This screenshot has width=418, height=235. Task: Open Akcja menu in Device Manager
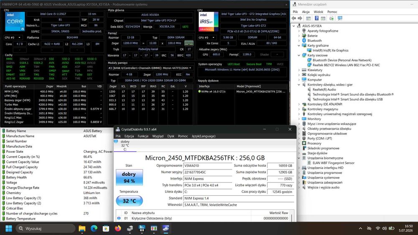(306, 12)
